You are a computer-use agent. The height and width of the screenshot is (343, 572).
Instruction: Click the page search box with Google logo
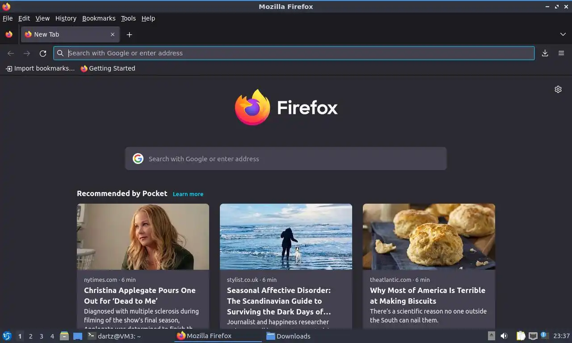tap(286, 159)
